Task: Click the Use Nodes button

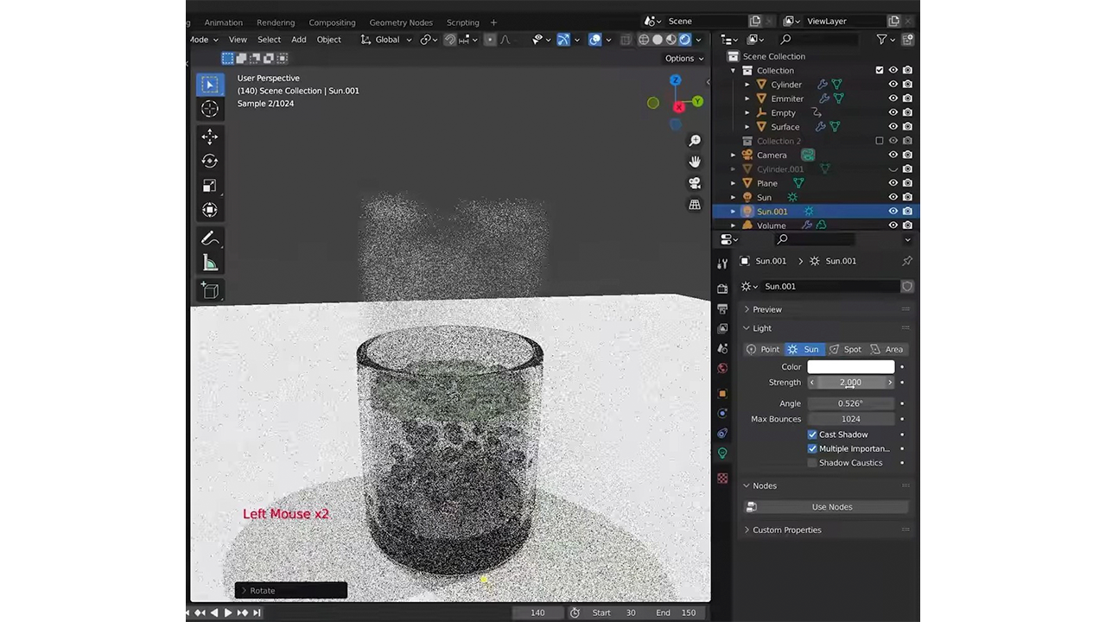Action: pos(831,507)
